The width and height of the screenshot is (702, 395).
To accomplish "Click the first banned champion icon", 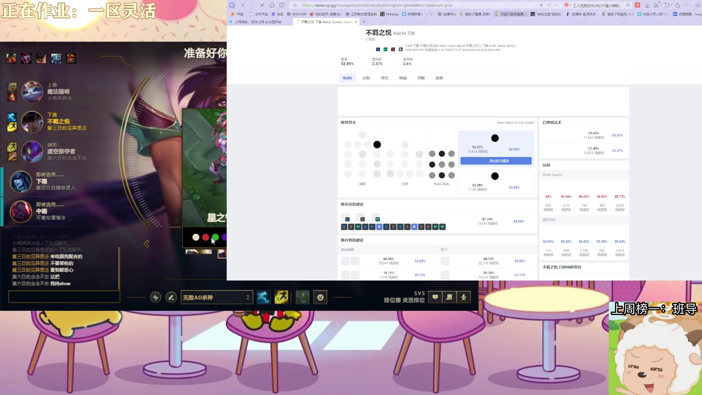I will click(11, 59).
